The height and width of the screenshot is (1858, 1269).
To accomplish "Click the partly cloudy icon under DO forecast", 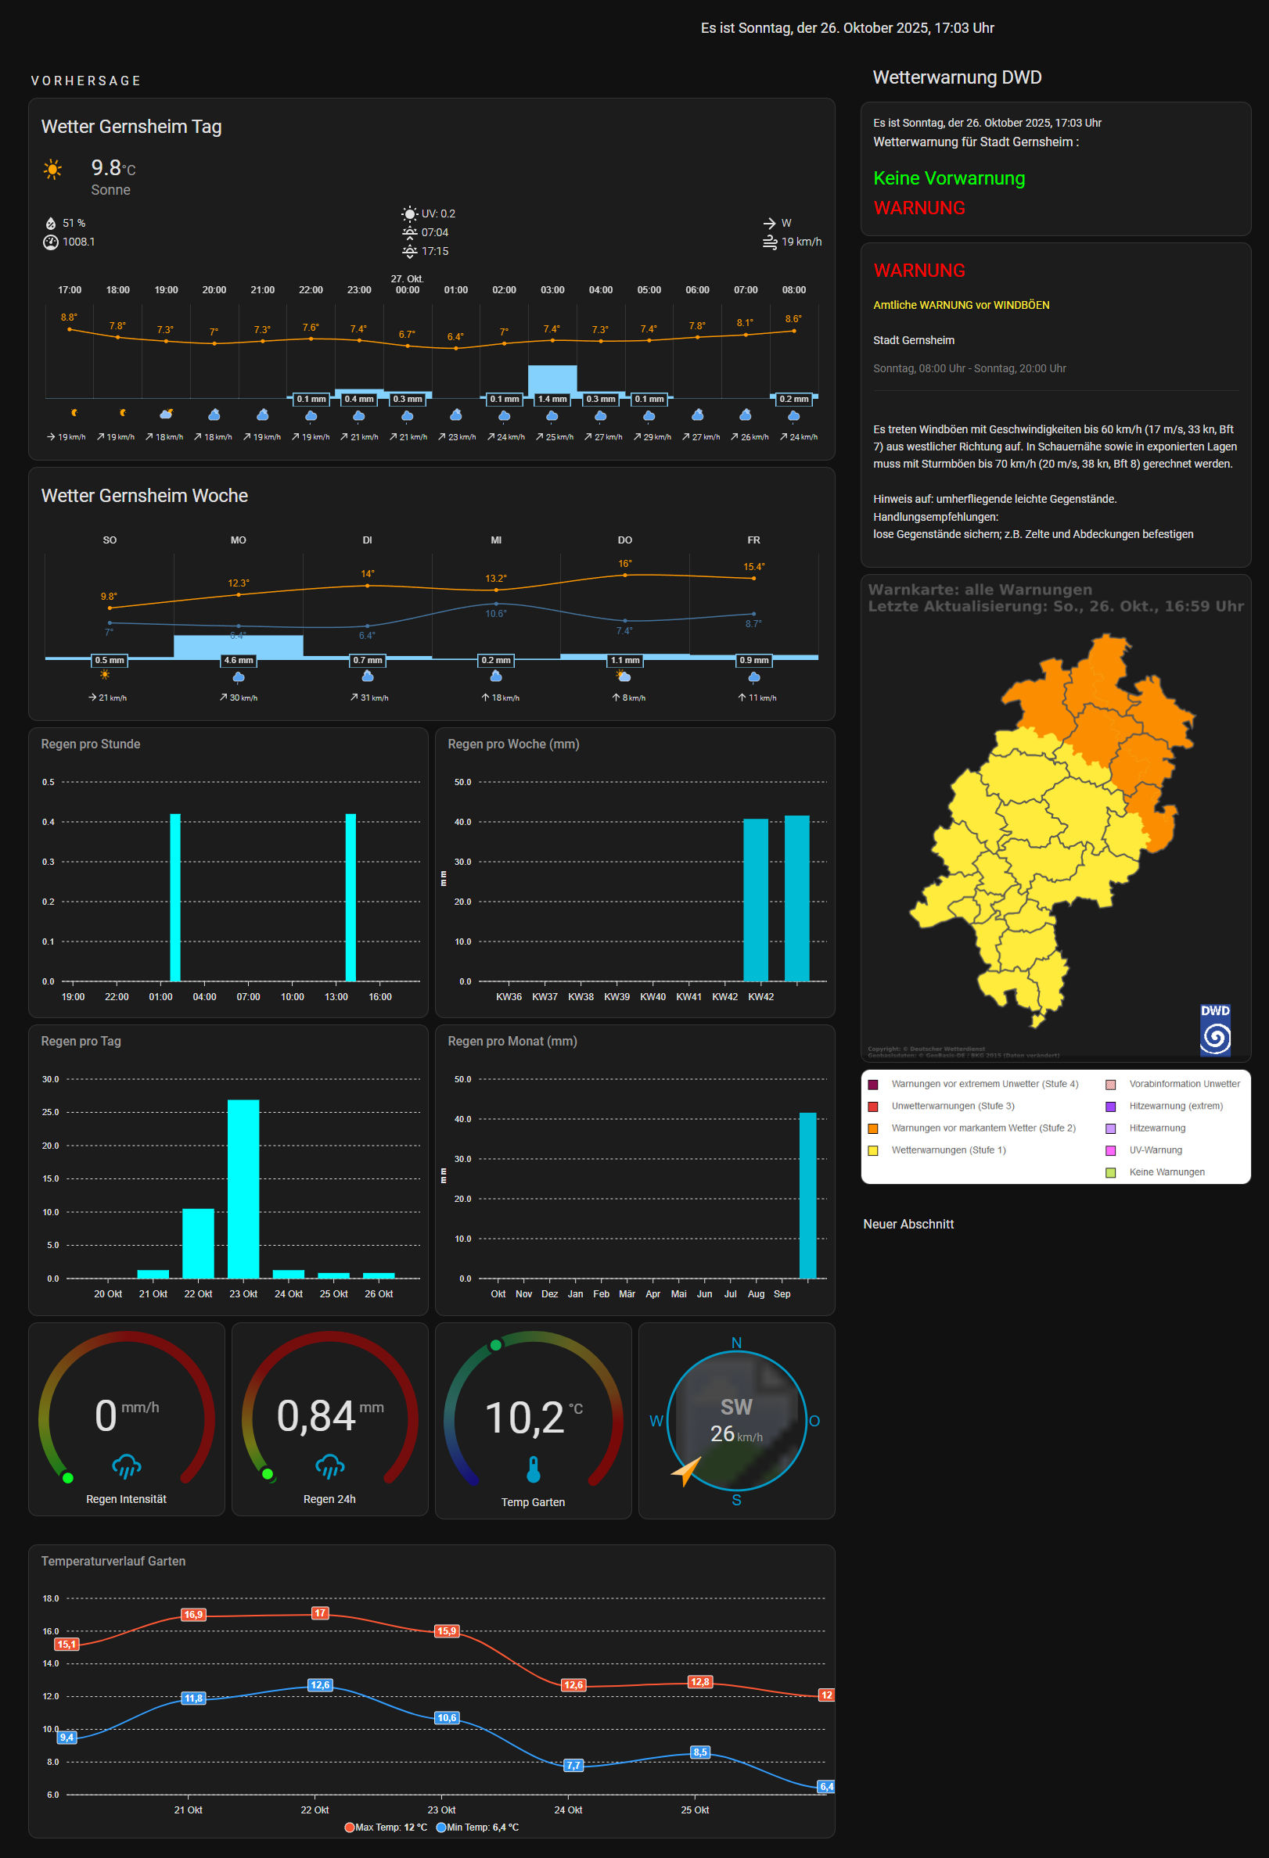I will point(624,676).
